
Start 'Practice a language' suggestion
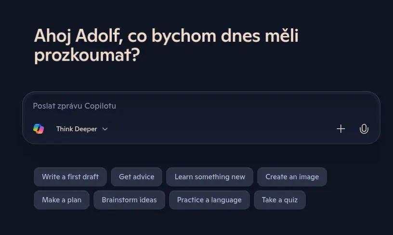pyautogui.click(x=210, y=200)
